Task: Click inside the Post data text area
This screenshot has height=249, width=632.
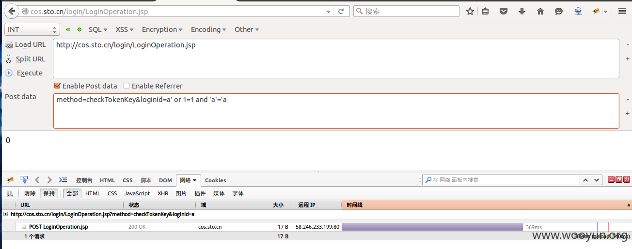Action: (x=336, y=111)
